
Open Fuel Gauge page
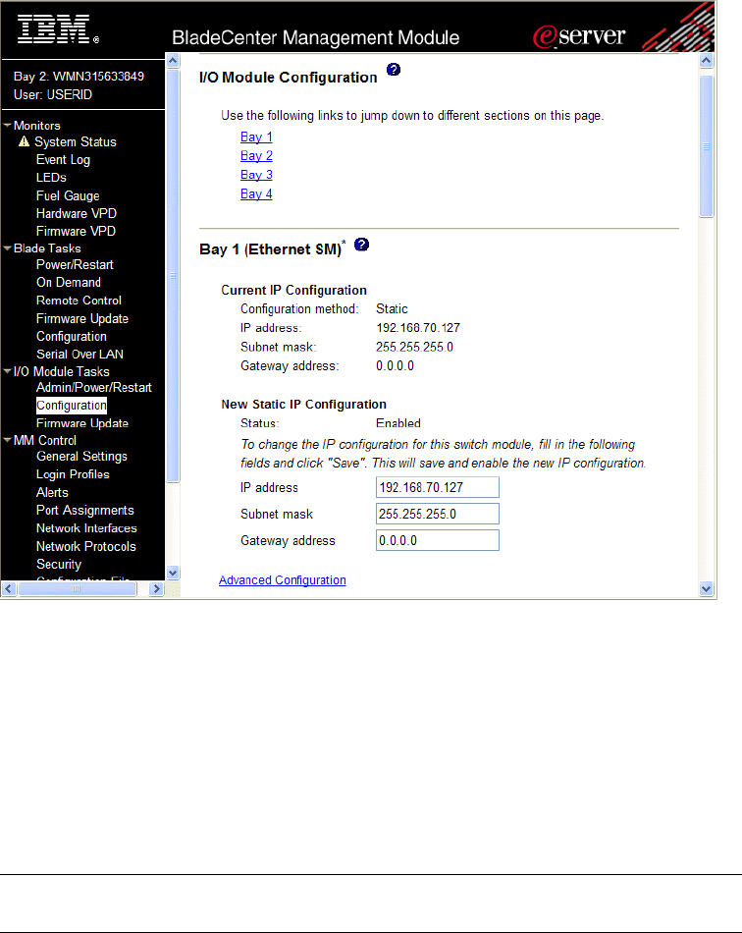point(68,195)
